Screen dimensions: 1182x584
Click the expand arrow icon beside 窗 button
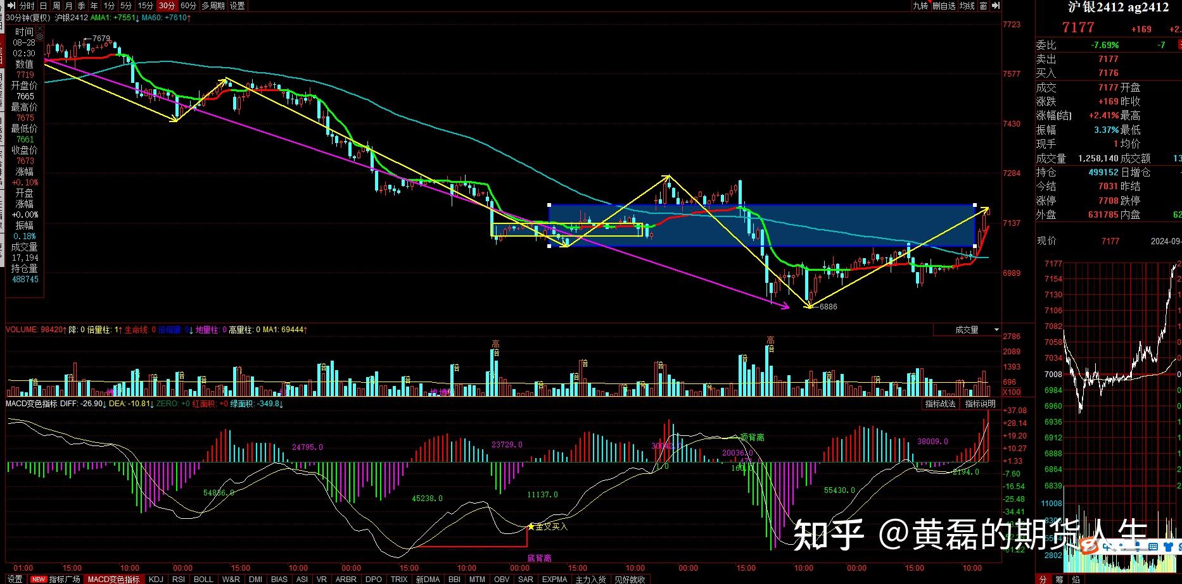point(995,6)
